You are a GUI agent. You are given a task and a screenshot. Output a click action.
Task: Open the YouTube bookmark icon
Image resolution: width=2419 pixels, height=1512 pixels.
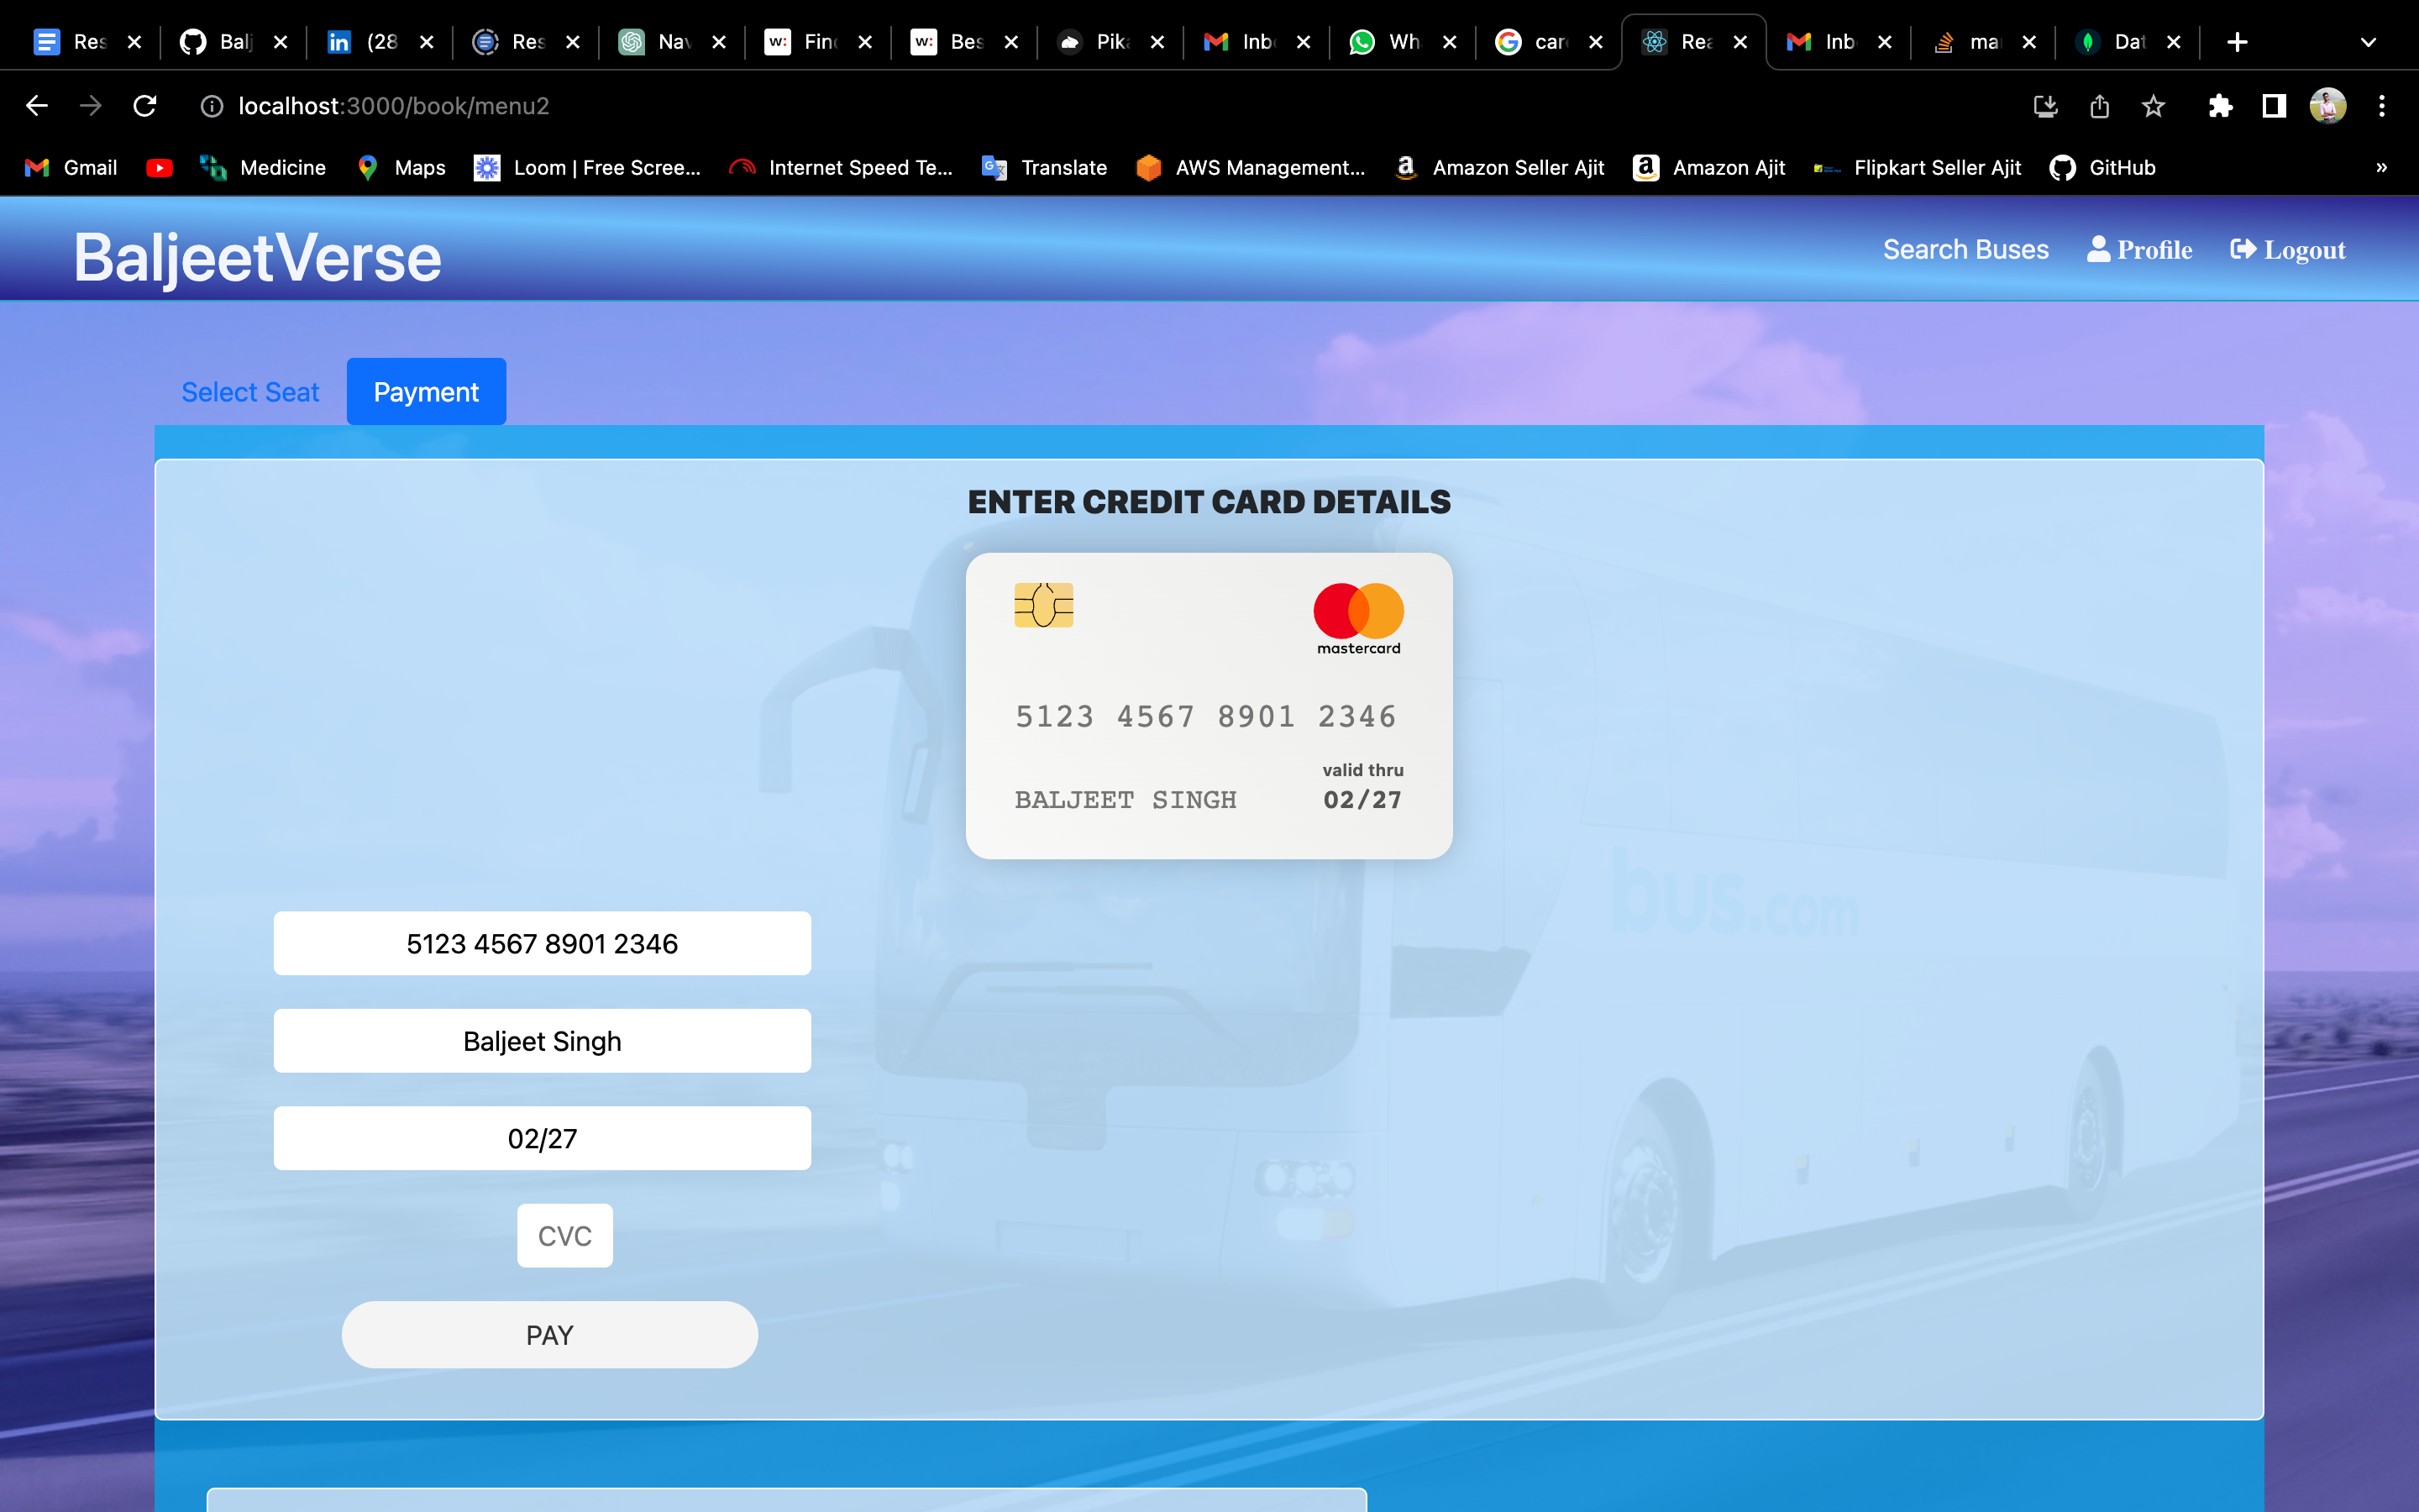click(159, 168)
